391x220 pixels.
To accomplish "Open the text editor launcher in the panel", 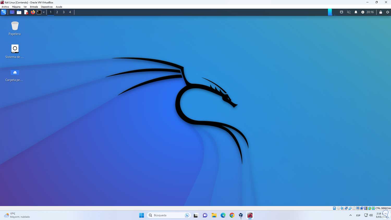I will [x=26, y=12].
